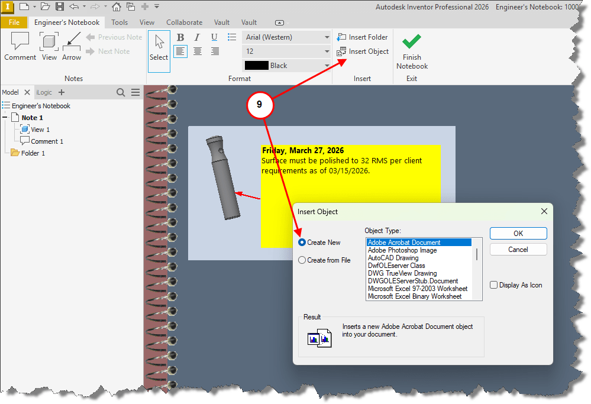Select Folder 1 in browser tree
This screenshot has width=591, height=404.
click(33, 153)
